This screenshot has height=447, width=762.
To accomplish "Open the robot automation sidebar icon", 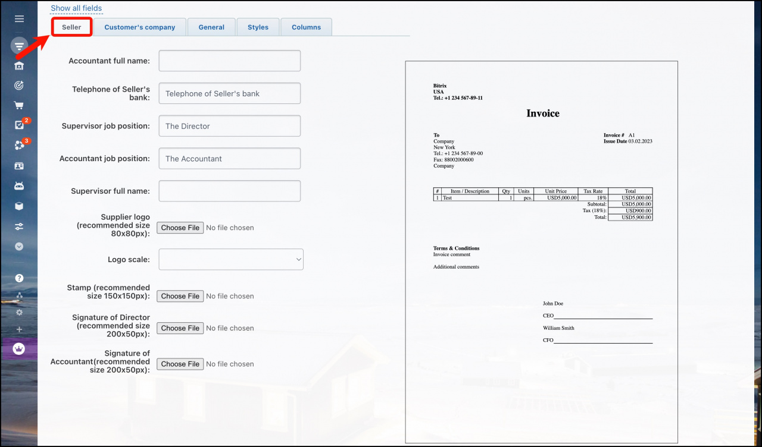I will pos(19,185).
